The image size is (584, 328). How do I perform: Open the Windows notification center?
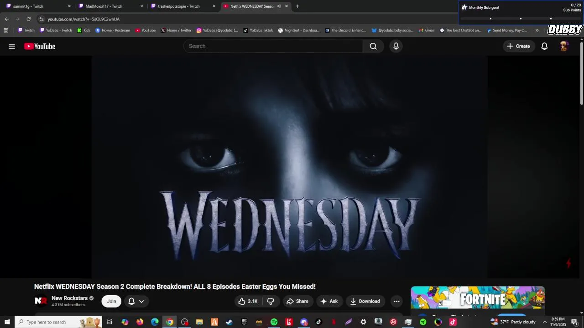pyautogui.click(x=575, y=322)
